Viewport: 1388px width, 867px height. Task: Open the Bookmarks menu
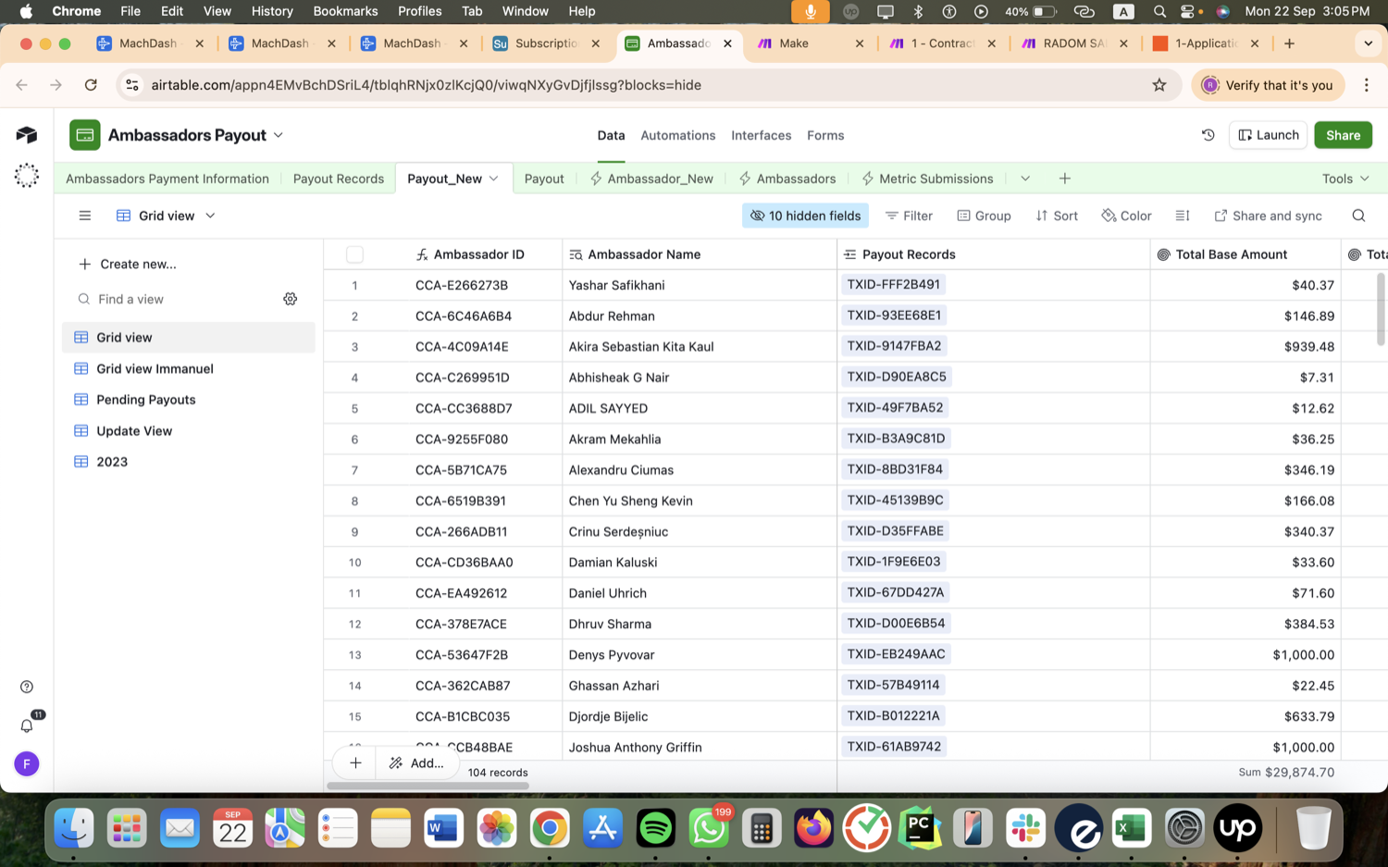click(345, 11)
